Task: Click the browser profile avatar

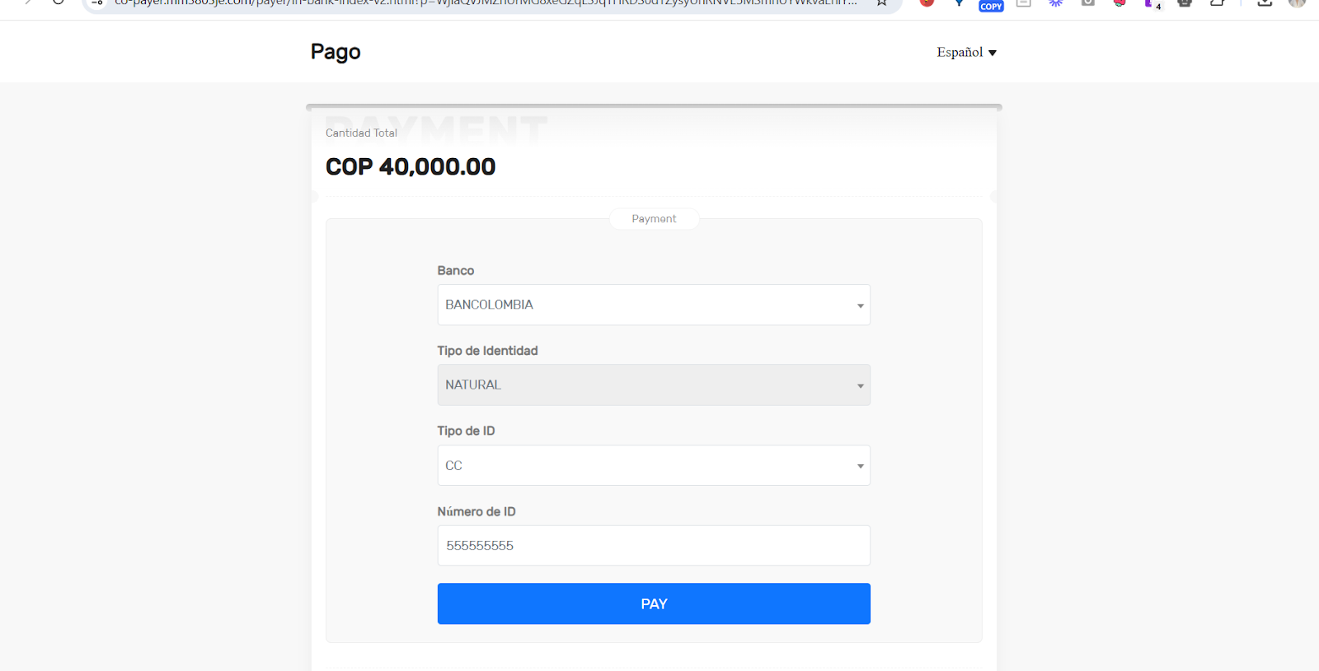Action: [1297, 3]
